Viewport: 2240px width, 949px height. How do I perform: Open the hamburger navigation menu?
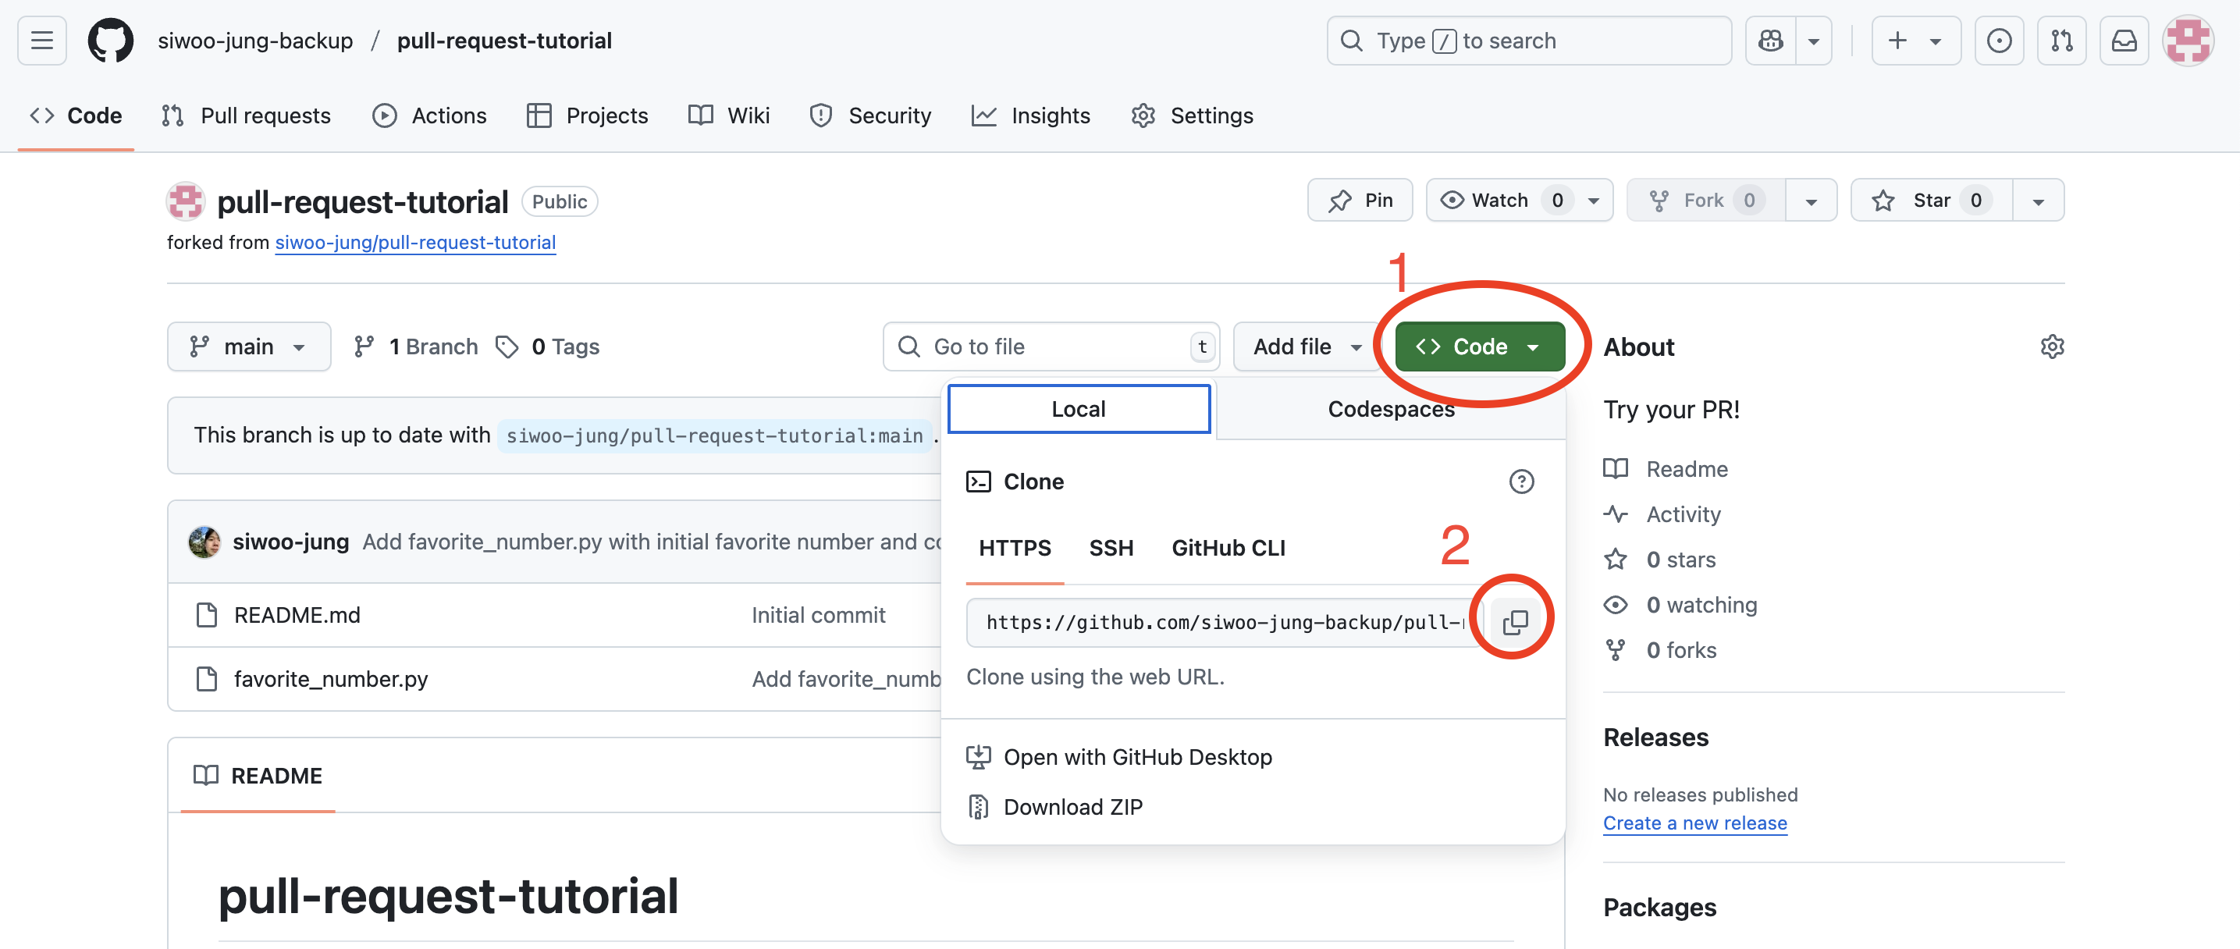click(x=41, y=41)
